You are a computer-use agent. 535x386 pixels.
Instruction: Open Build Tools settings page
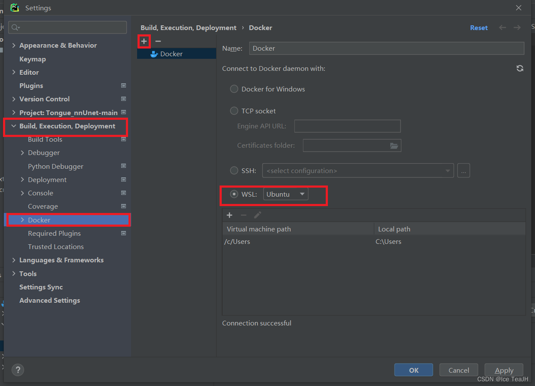pyautogui.click(x=45, y=139)
